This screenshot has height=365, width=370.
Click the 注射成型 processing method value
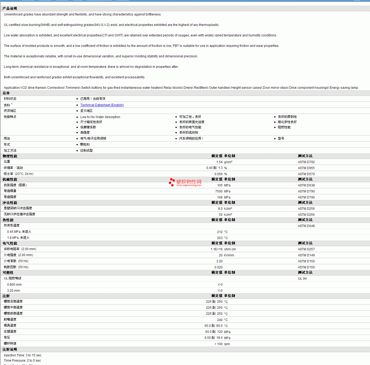click(86, 151)
